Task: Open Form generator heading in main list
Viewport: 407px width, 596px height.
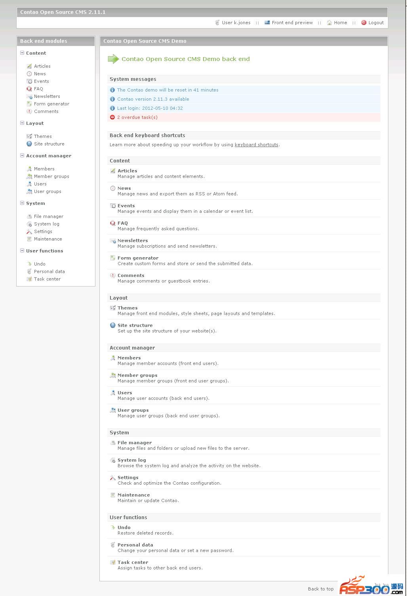Action: pyautogui.click(x=138, y=258)
